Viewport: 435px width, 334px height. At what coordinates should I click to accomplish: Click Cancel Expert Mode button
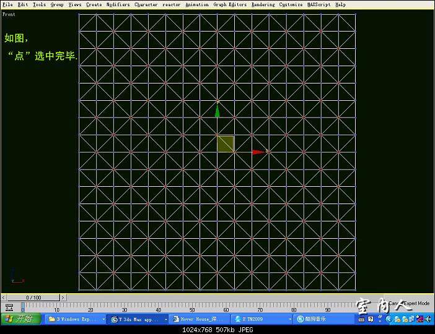(x=409, y=303)
